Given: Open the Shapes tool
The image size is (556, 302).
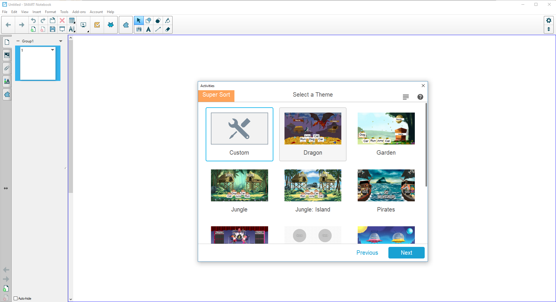Looking at the screenshot, I should 148,20.
